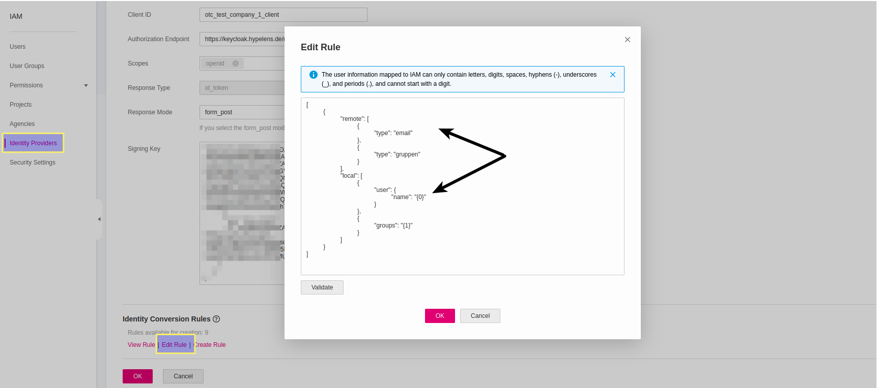Open the View Rule link
Viewport: 878px width, 388px height.
(141, 345)
